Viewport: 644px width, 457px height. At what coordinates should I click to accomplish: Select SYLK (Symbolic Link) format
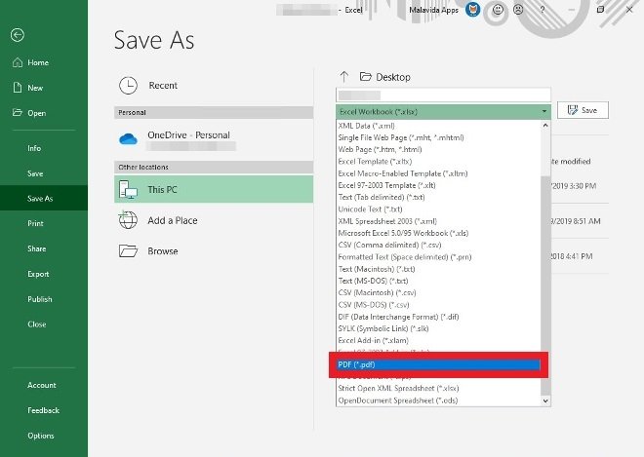pyautogui.click(x=438, y=328)
